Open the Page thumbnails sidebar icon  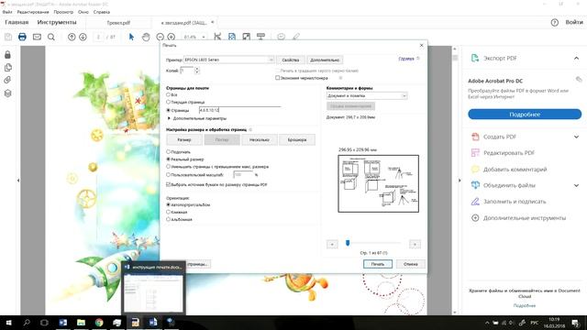coord(7,67)
